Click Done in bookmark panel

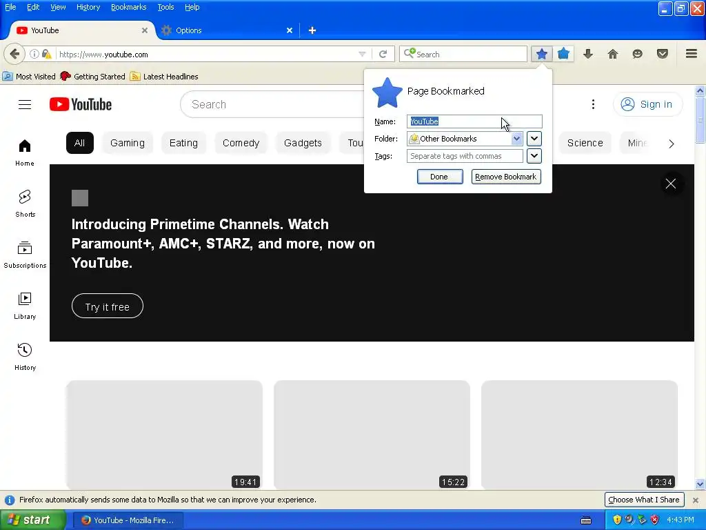[439, 177]
